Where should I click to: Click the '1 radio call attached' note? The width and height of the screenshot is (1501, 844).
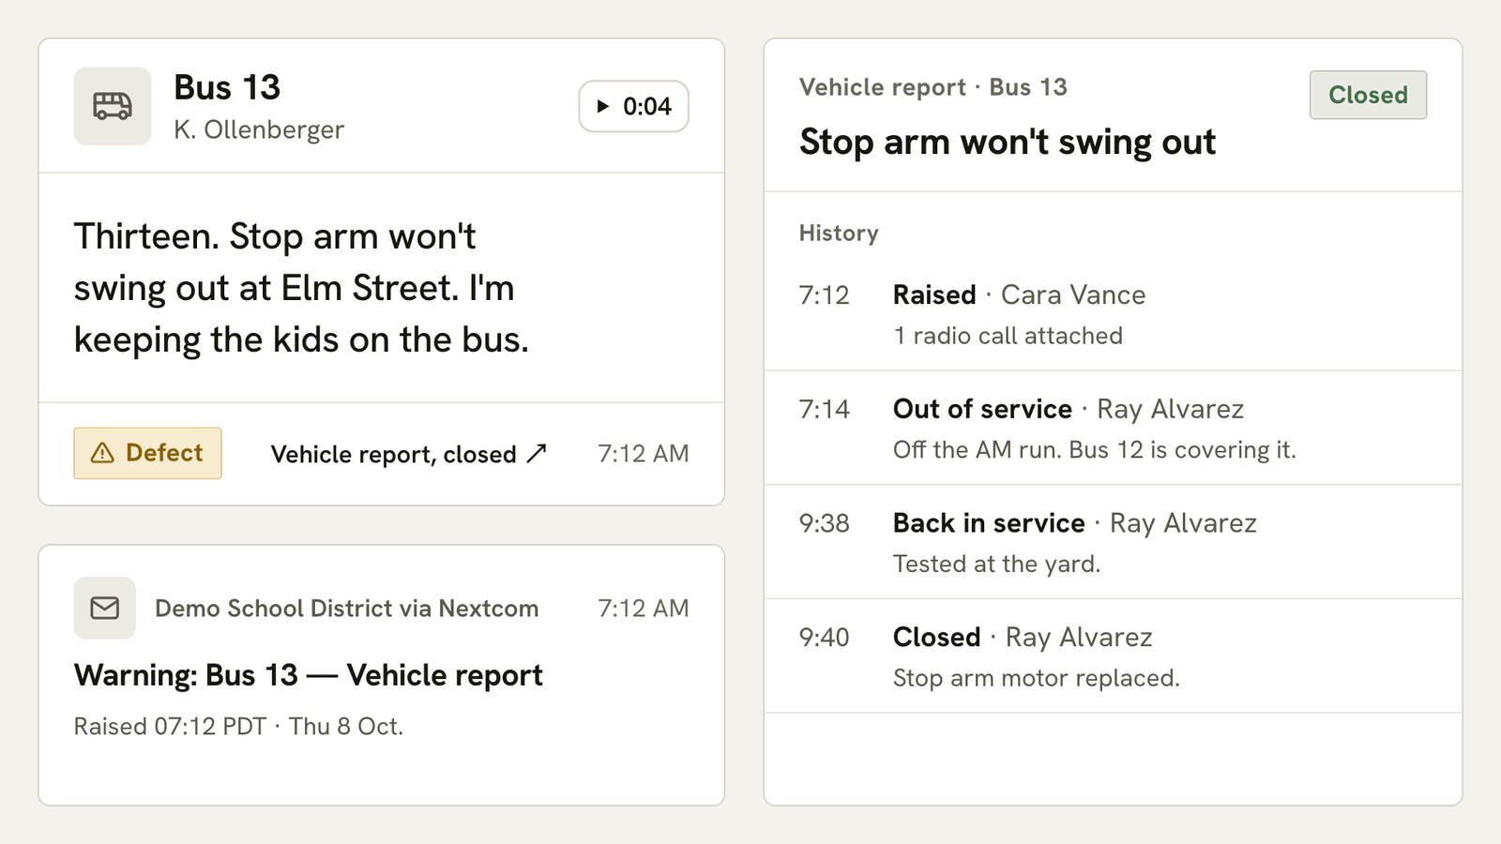pos(1008,336)
